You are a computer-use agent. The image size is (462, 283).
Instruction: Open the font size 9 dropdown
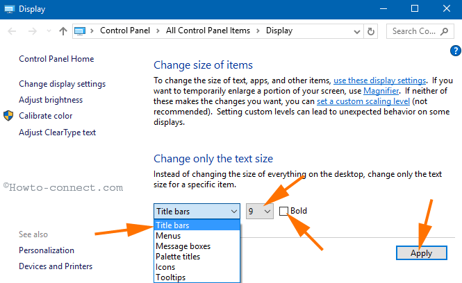click(260, 212)
